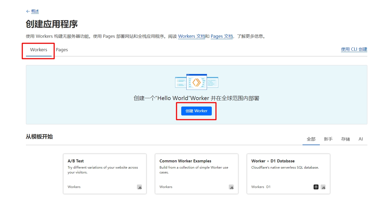Click Workers label on A/B Test card
This screenshot has height=198, width=386.
click(x=74, y=187)
